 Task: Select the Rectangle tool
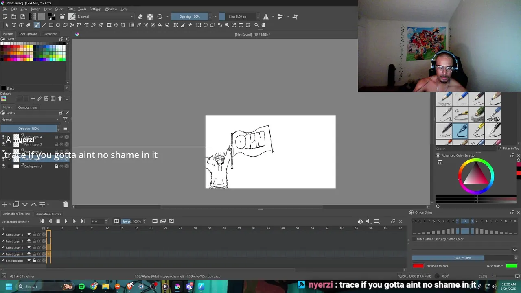(x=51, y=25)
